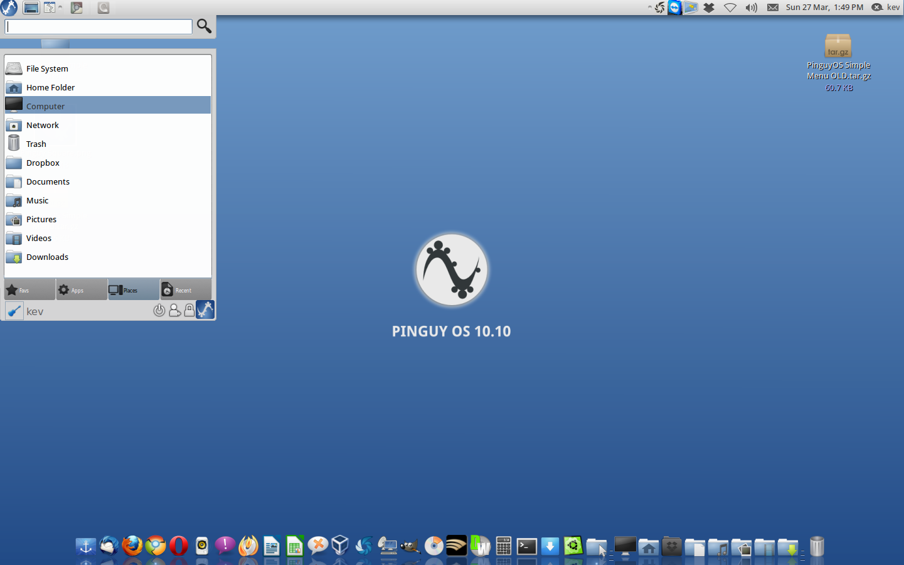
Task: Open the computer with satellite dish icon
Action: pos(388,546)
